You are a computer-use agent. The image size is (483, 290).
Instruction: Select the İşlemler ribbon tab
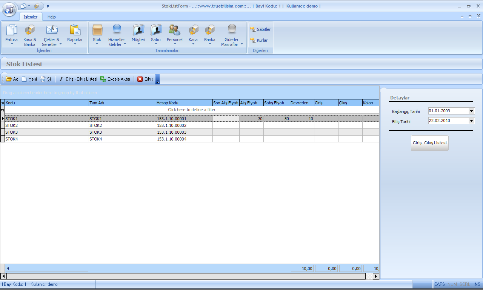(31, 17)
